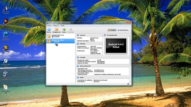The height and width of the screenshot is (107, 191).
Task: Click the 1024 MB memory value
Action: 93,46
